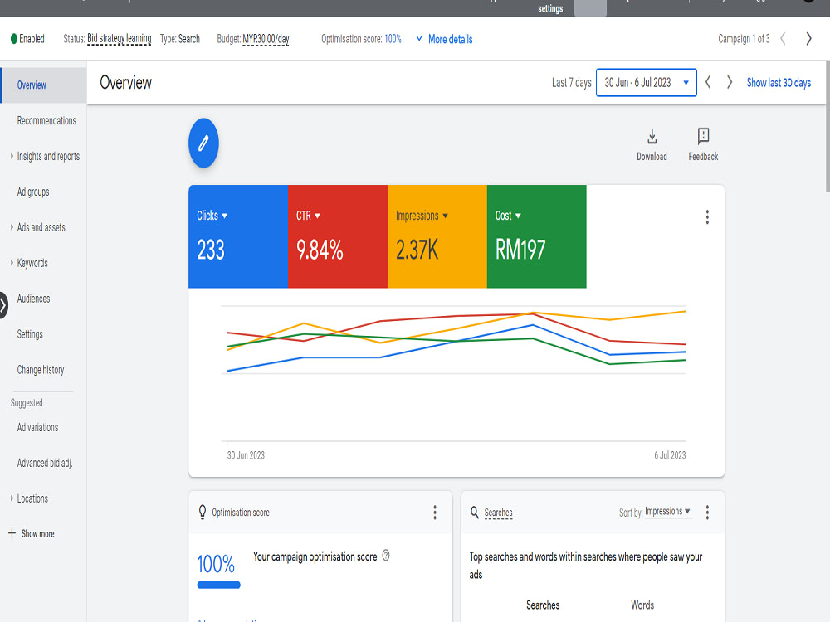Go to the previous campaign arrow
Viewport: 830px width, 622px height.
tap(783, 39)
